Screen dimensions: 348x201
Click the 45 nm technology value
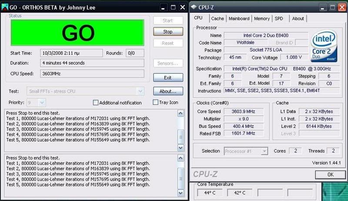coord(235,58)
